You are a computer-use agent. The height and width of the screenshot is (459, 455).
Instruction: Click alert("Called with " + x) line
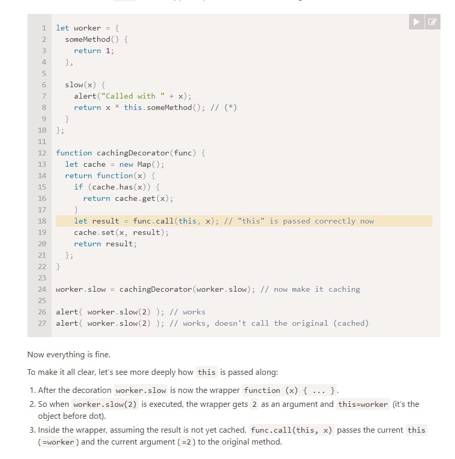pos(133,97)
